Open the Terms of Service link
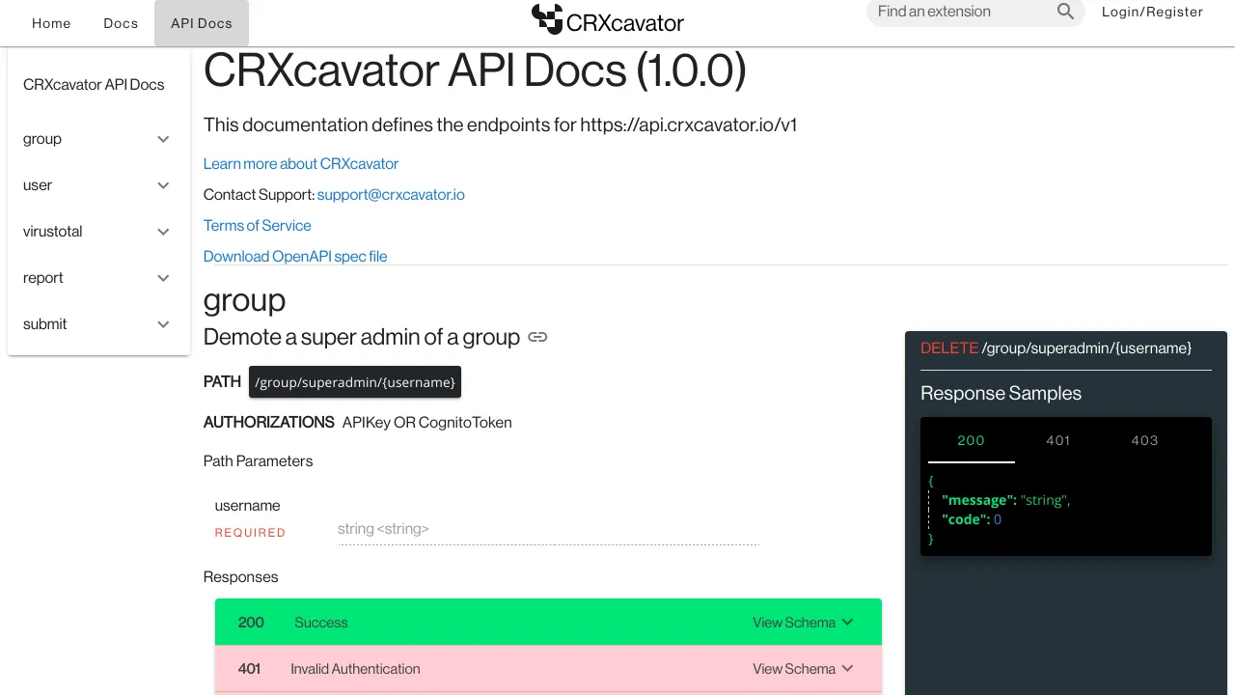The height and width of the screenshot is (695, 1235). tap(258, 226)
